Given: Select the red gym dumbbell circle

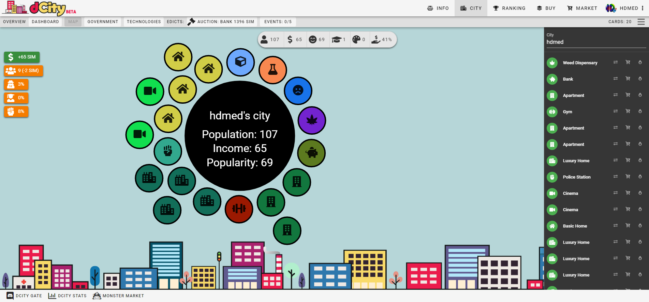Looking at the screenshot, I should tap(239, 209).
